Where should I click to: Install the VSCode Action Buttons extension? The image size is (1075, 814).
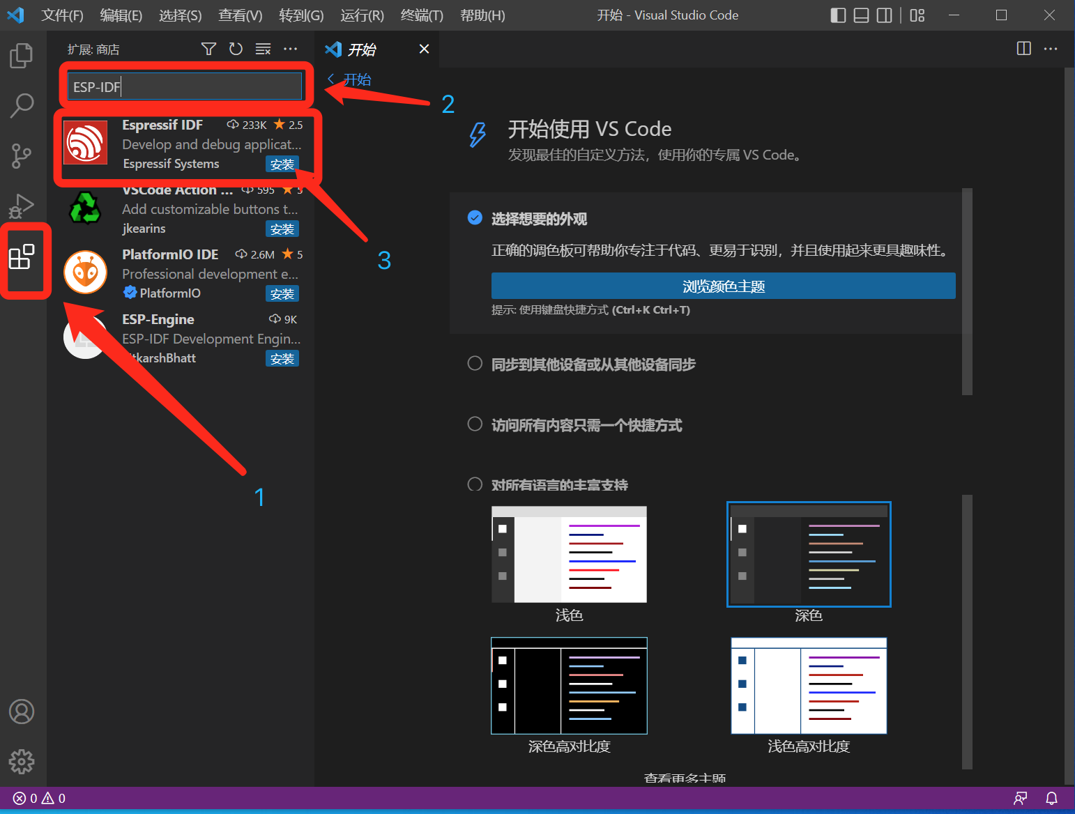282,229
